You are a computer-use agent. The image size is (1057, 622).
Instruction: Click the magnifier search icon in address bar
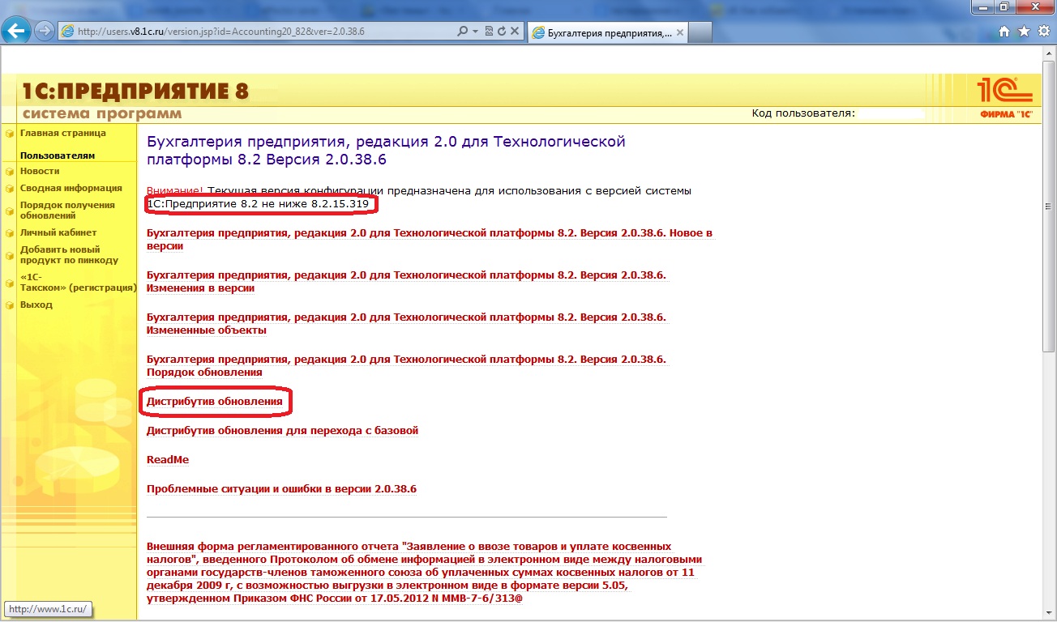click(x=461, y=32)
